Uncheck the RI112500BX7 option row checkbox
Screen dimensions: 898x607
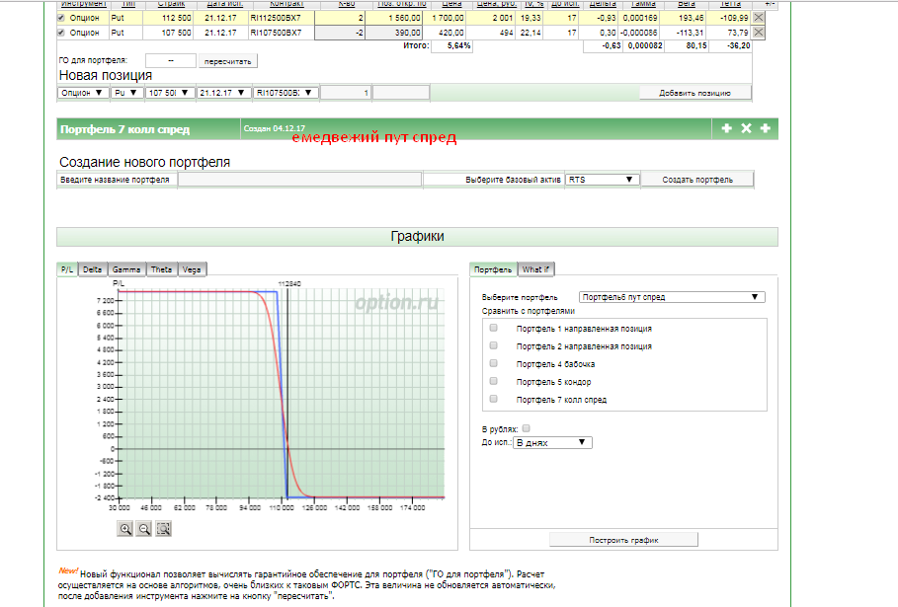pyautogui.click(x=61, y=18)
